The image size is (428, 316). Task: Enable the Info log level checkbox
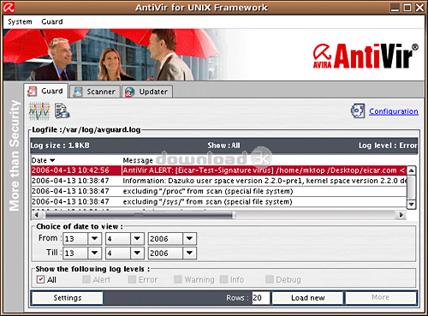tap(223, 279)
